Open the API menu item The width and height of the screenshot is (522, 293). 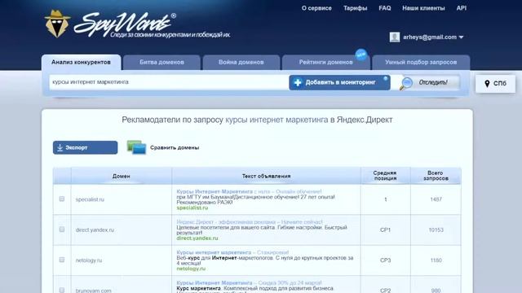462,8
